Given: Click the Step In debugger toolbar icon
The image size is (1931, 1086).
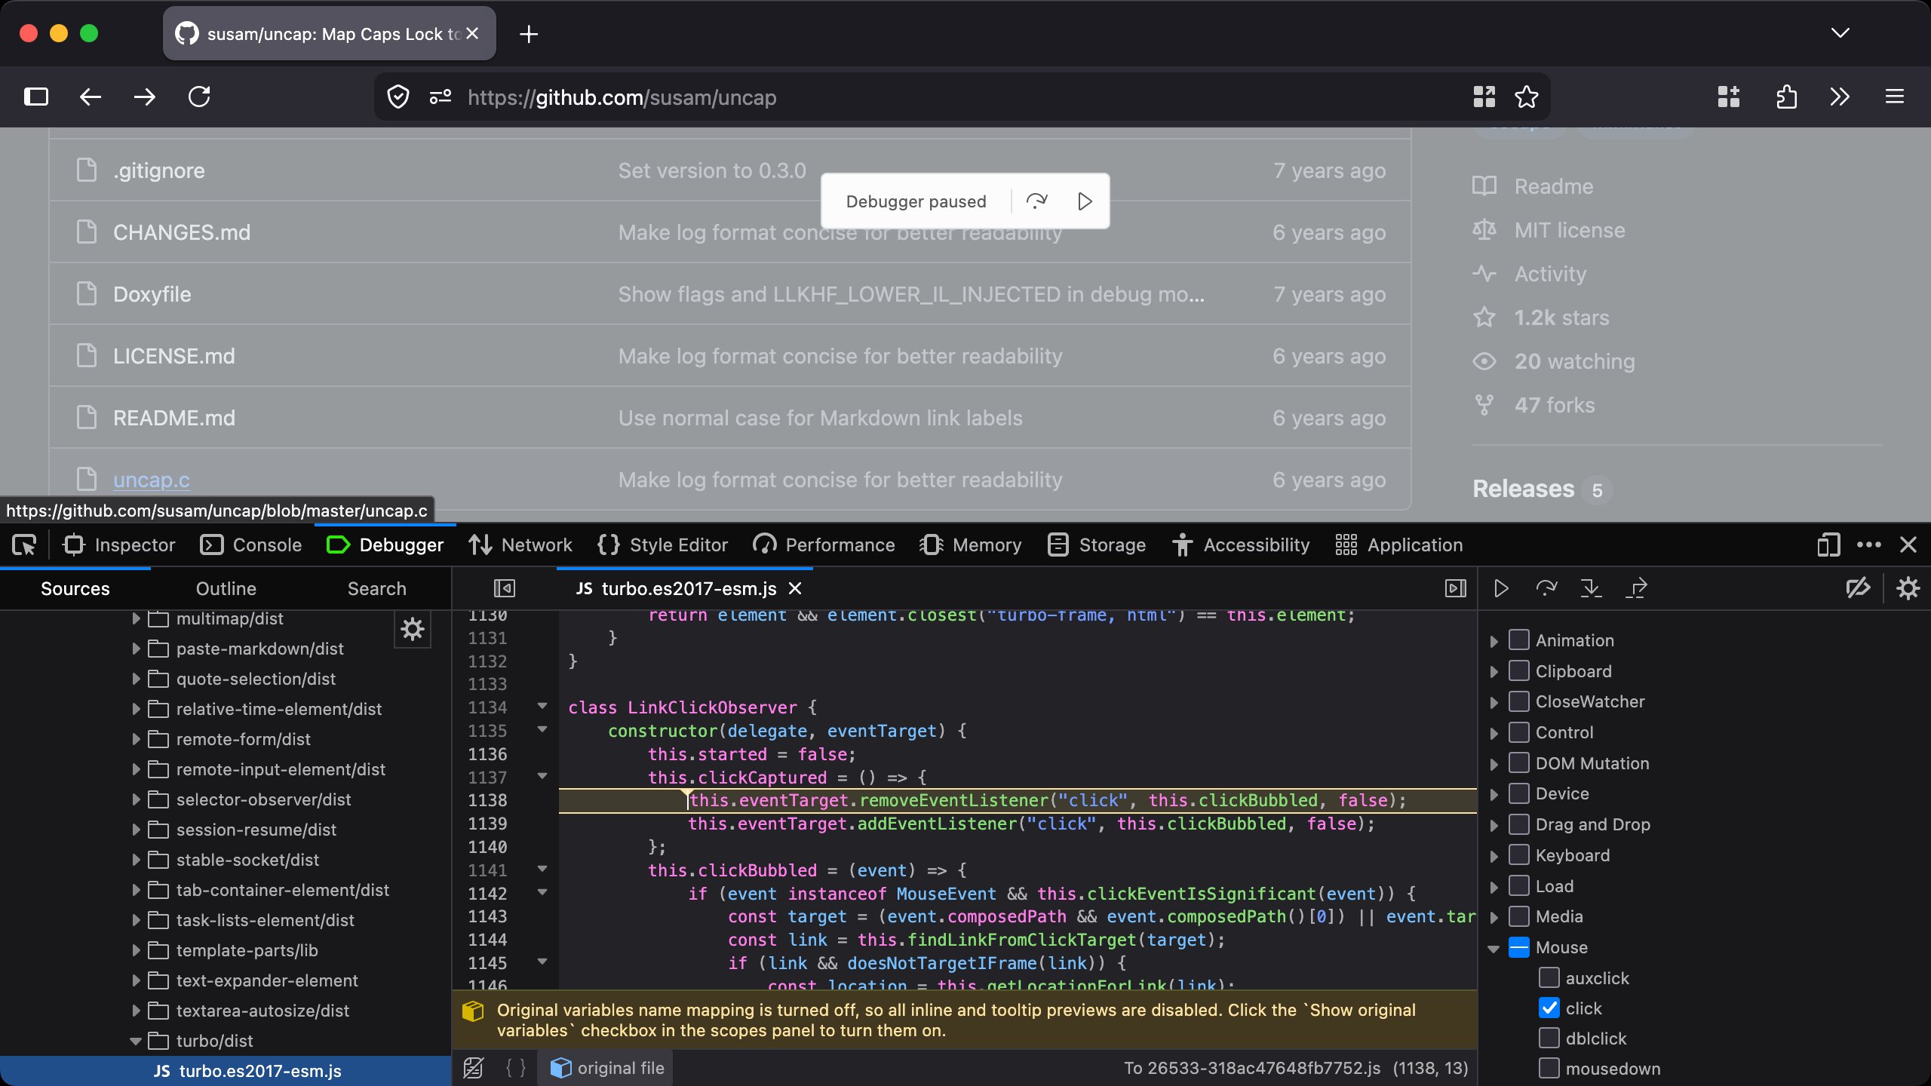Looking at the screenshot, I should [1591, 588].
